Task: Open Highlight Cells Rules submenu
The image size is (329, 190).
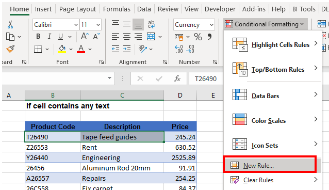Action: (273, 44)
